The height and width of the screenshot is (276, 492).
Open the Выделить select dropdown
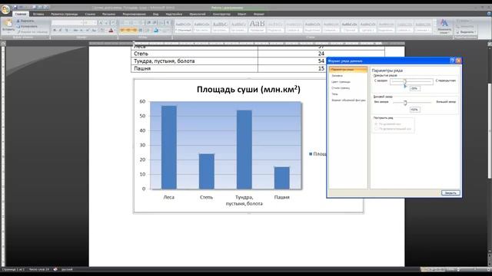coord(466,32)
